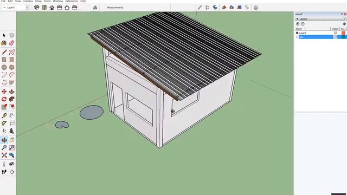Select the Zoom magnifier tool

click(x=4, y=147)
